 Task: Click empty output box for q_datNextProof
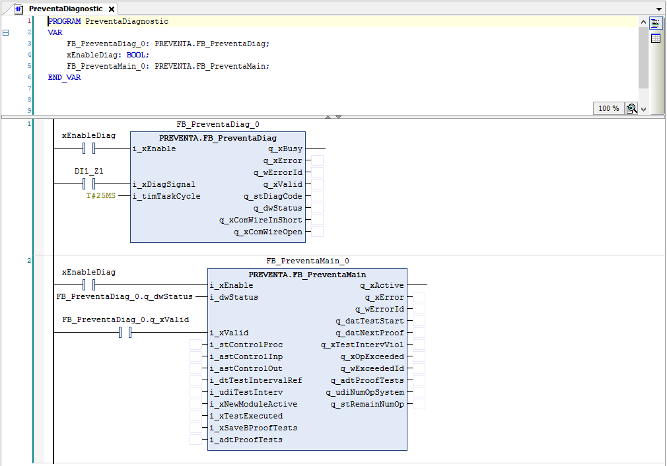coord(419,333)
